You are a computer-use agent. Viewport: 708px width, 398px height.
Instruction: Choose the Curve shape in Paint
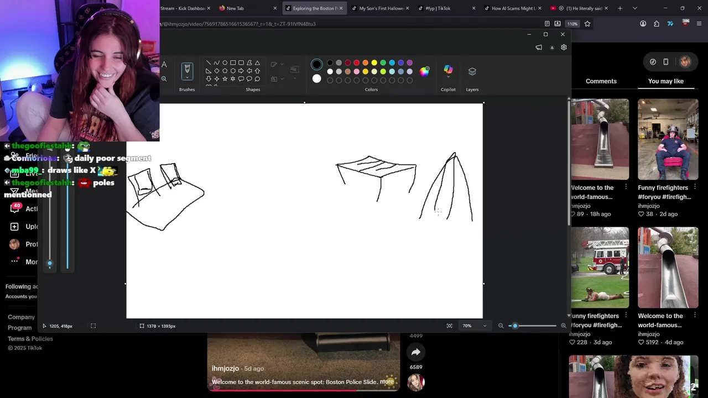[x=216, y=63]
